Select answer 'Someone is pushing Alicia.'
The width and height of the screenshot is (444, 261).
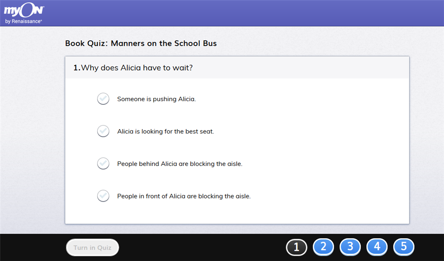147,99
